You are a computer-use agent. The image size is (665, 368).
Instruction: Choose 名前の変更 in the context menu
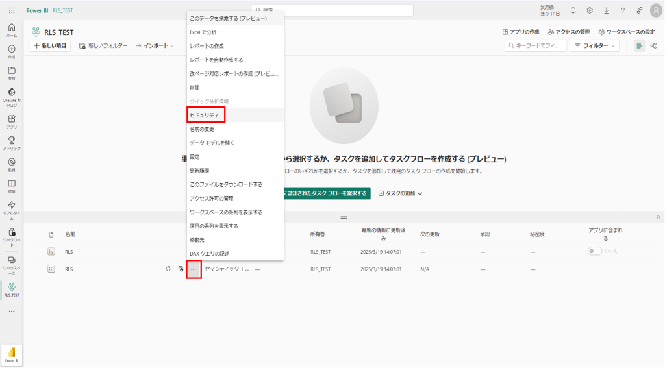click(202, 129)
